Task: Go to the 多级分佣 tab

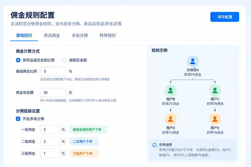Action: 80,36
